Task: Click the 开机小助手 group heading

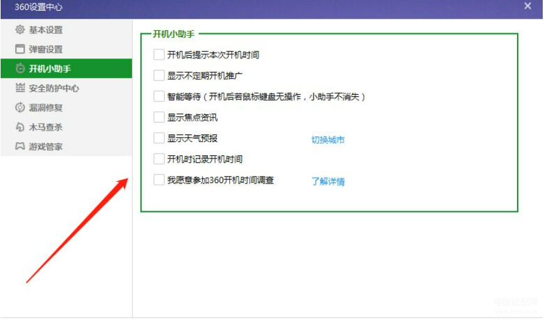Action: pyautogui.click(x=174, y=34)
